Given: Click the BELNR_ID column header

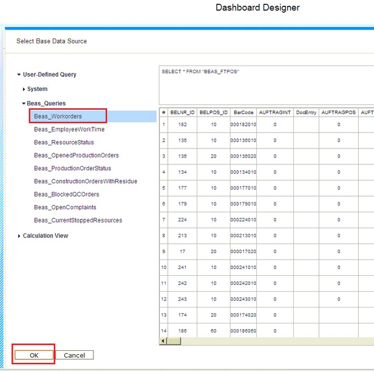Looking at the screenshot, I should (x=183, y=113).
